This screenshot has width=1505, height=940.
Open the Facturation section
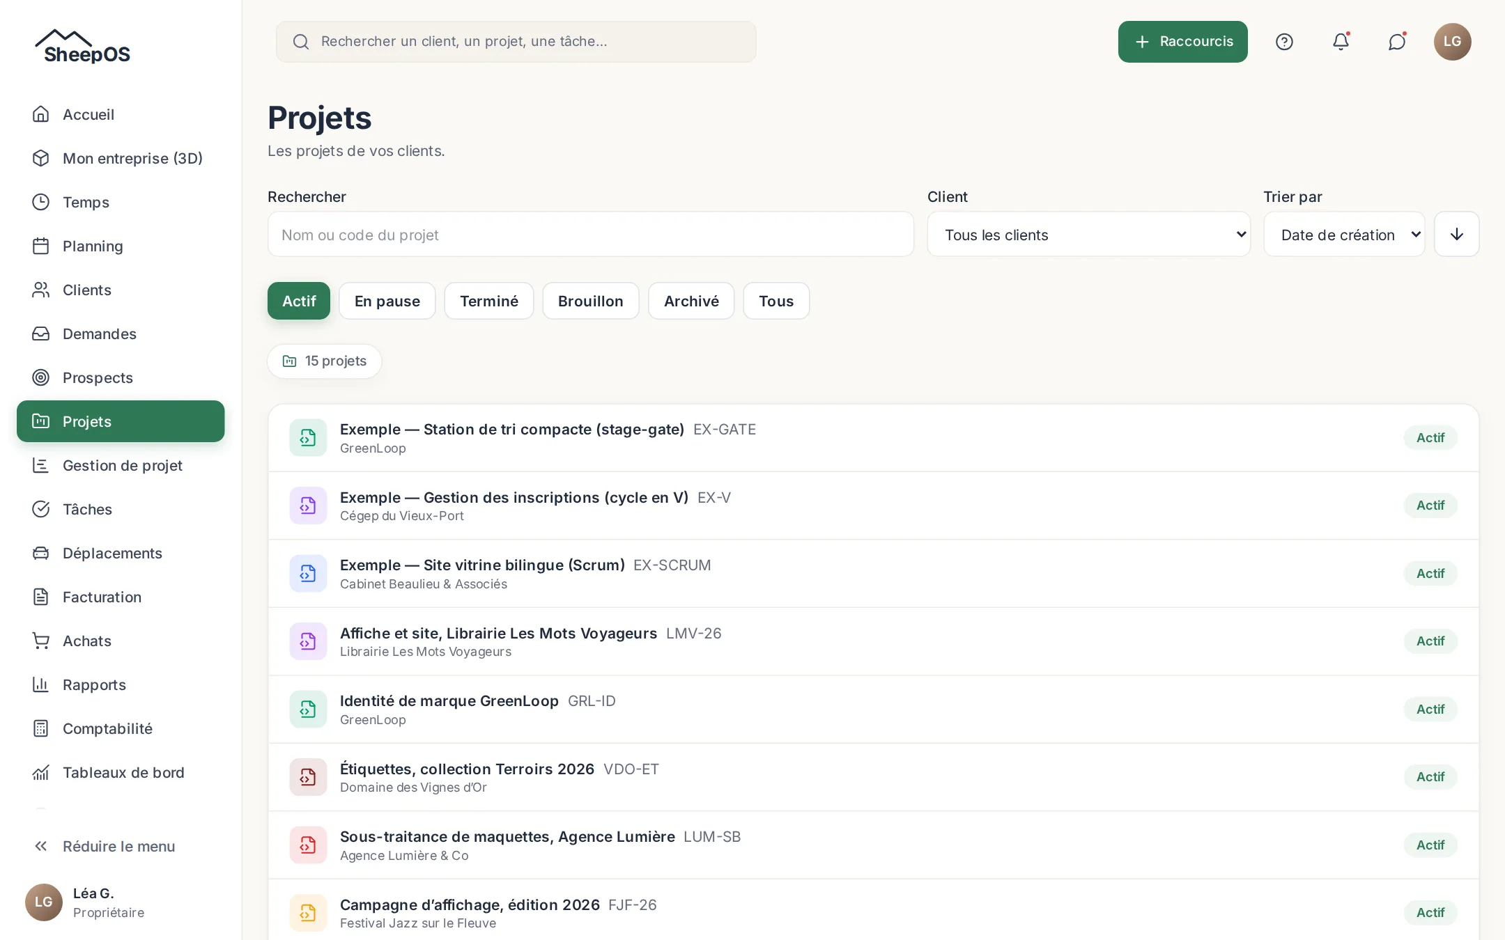tap(121, 597)
